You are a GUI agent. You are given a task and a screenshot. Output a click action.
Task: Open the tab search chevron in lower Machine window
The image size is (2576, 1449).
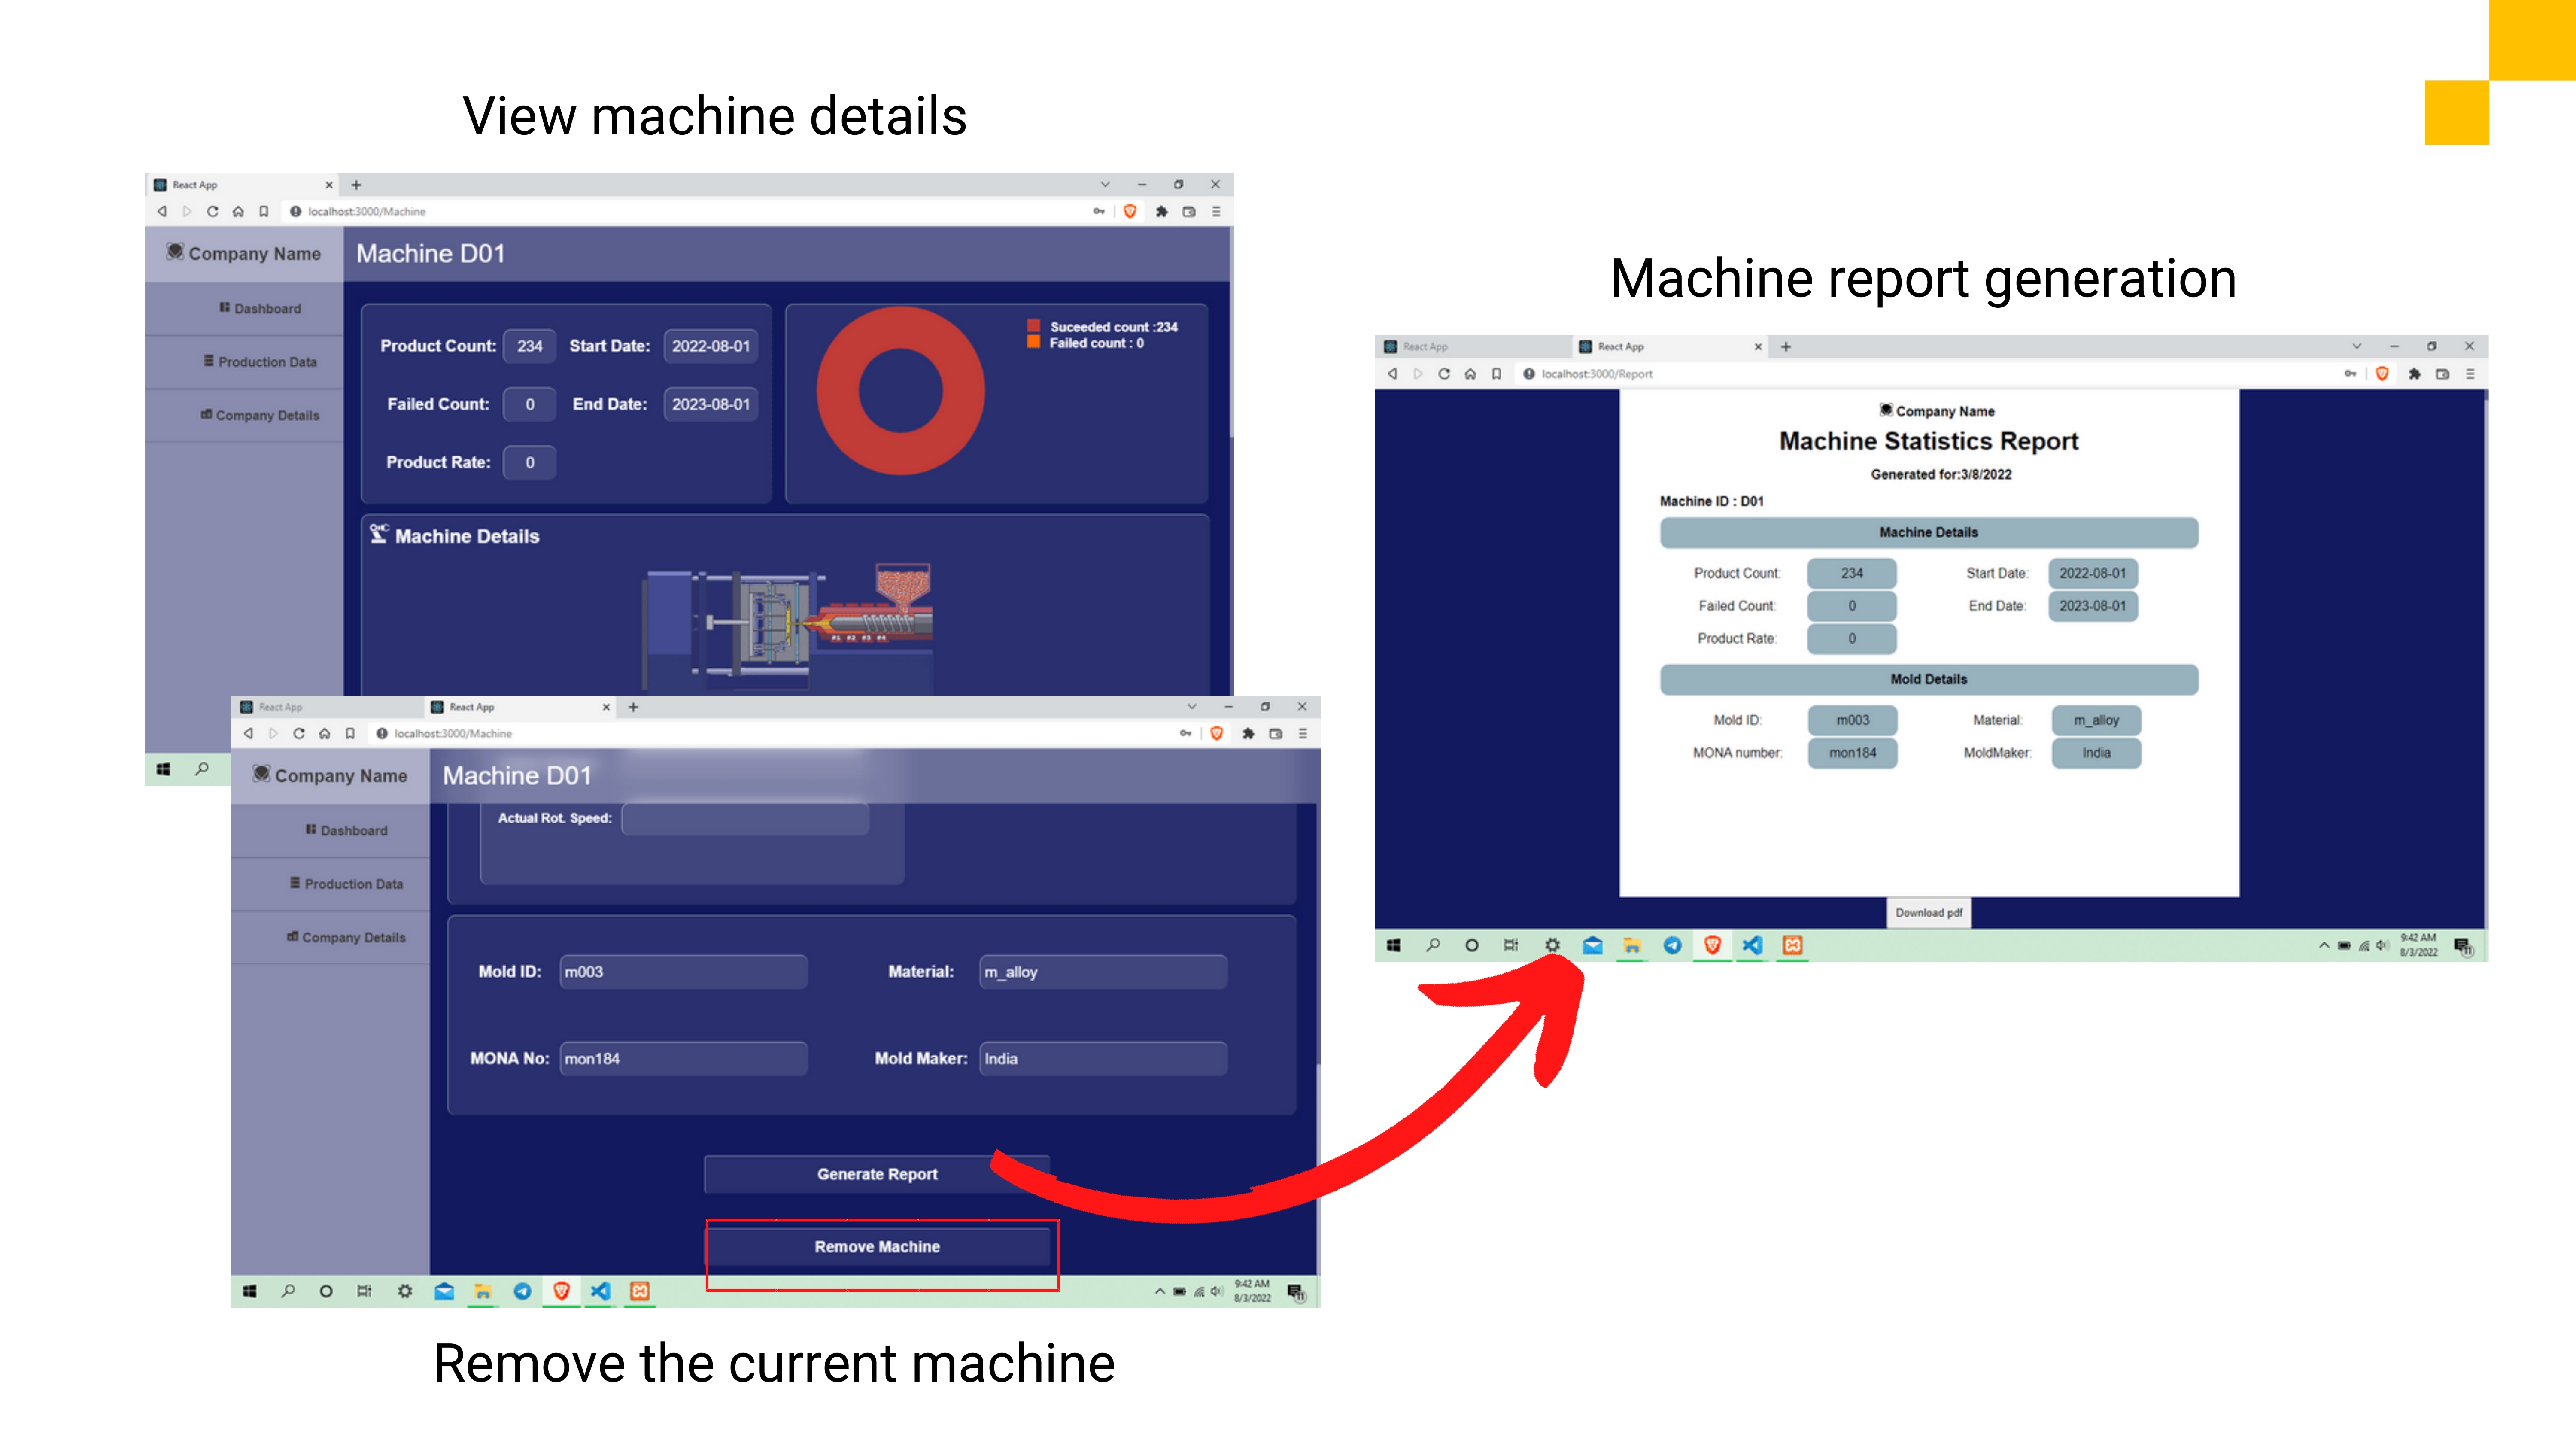click(1191, 707)
